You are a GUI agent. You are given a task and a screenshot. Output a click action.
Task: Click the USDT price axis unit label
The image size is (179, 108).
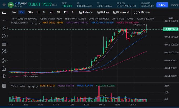coord(171,18)
